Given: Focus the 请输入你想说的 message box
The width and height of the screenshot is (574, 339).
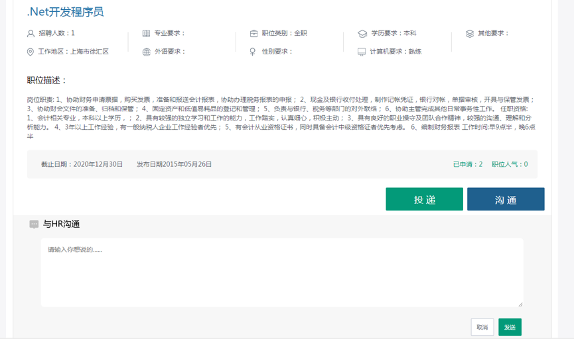Looking at the screenshot, I should [282, 272].
